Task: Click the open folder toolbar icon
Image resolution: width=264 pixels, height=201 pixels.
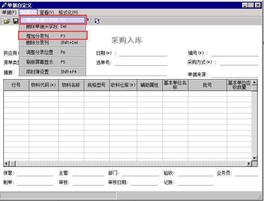Action: tap(7, 21)
